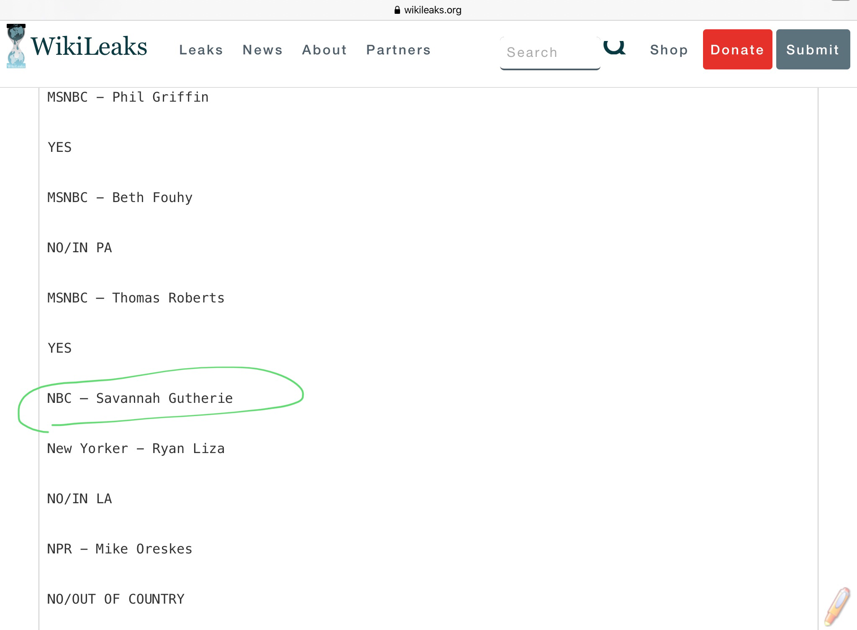This screenshot has width=857, height=630.
Task: Click the YES below Phil Griffin
Action: [x=59, y=147]
